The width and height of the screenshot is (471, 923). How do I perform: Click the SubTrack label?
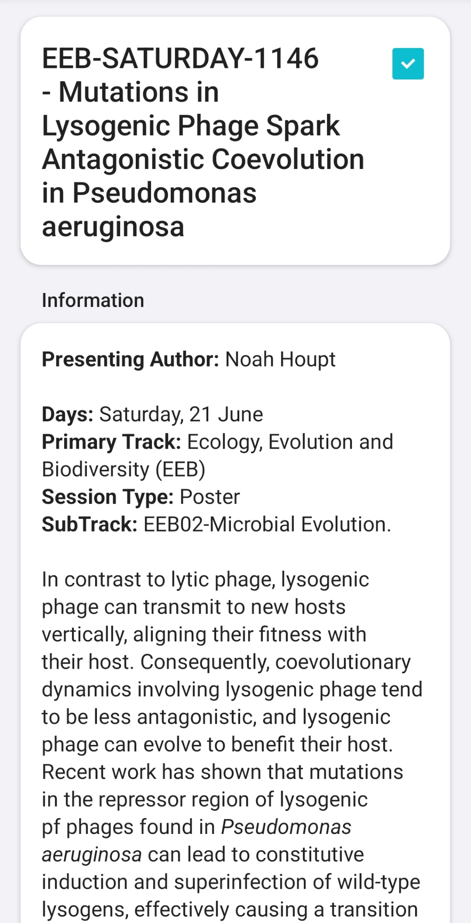pos(90,524)
